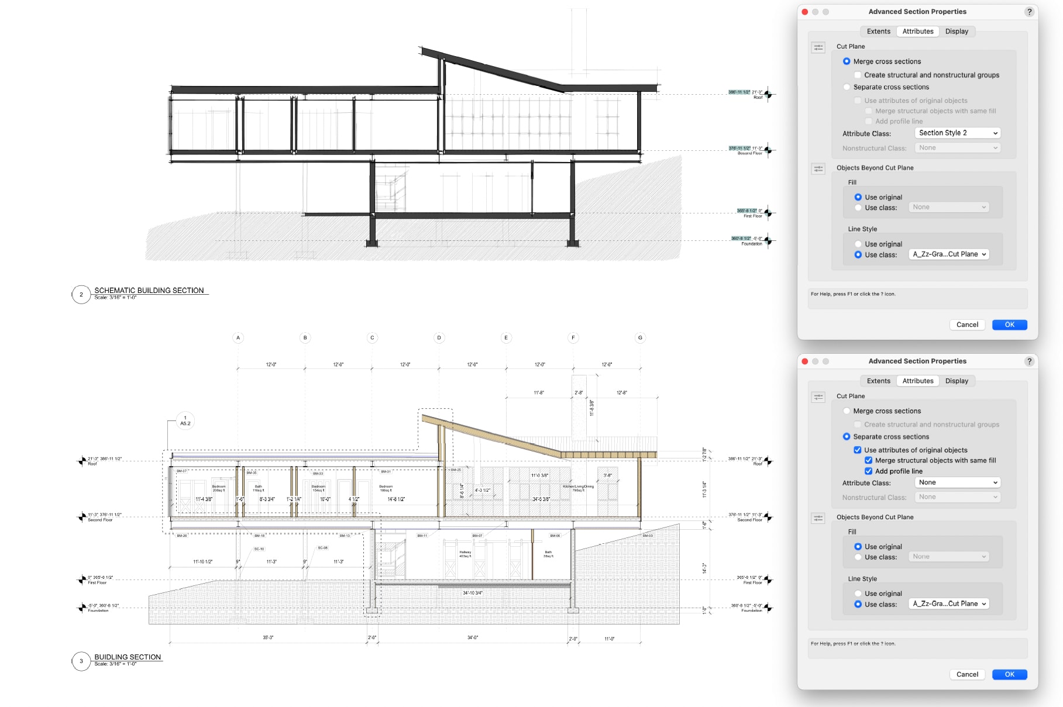Select grid bubble A on the building section
1063x707 pixels.
[238, 337]
